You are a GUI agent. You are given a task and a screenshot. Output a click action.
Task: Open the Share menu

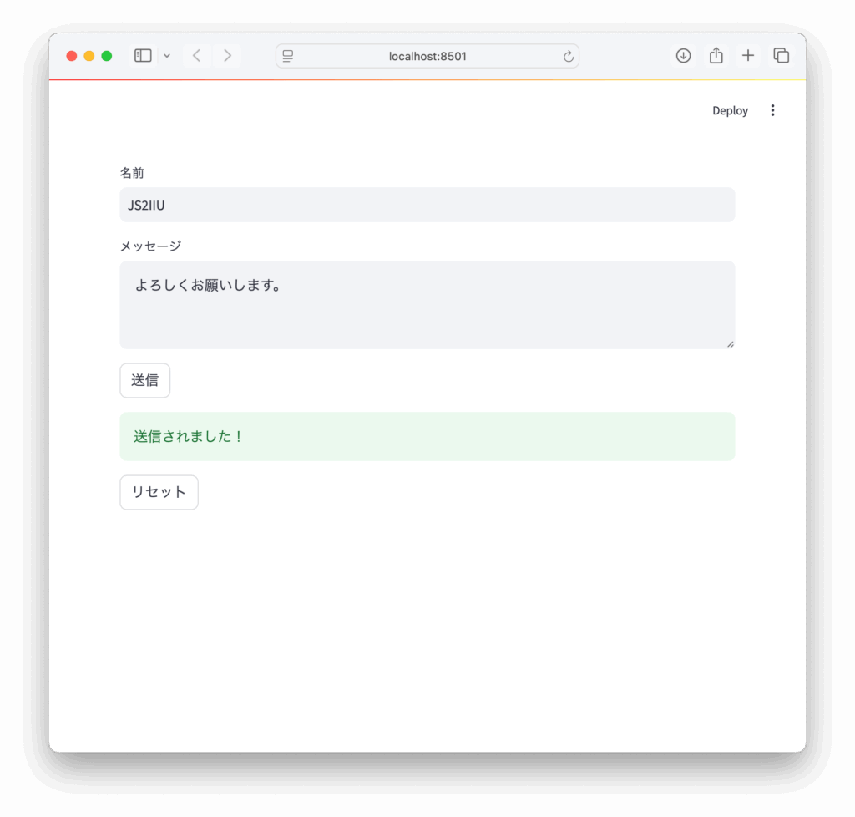(x=716, y=56)
